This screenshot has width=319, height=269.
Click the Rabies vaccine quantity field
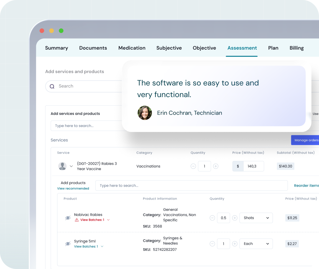[x=204, y=166]
